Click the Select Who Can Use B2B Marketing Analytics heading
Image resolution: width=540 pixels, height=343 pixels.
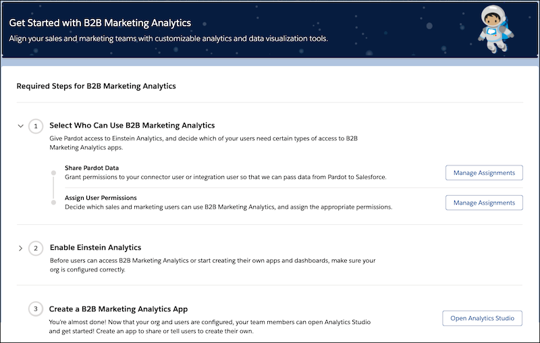pos(132,126)
